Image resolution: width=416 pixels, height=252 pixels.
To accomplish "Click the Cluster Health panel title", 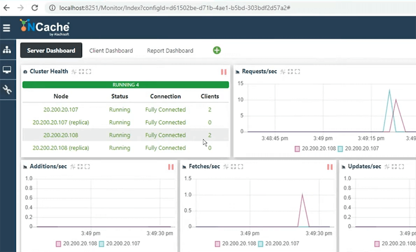I will [x=49, y=71].
